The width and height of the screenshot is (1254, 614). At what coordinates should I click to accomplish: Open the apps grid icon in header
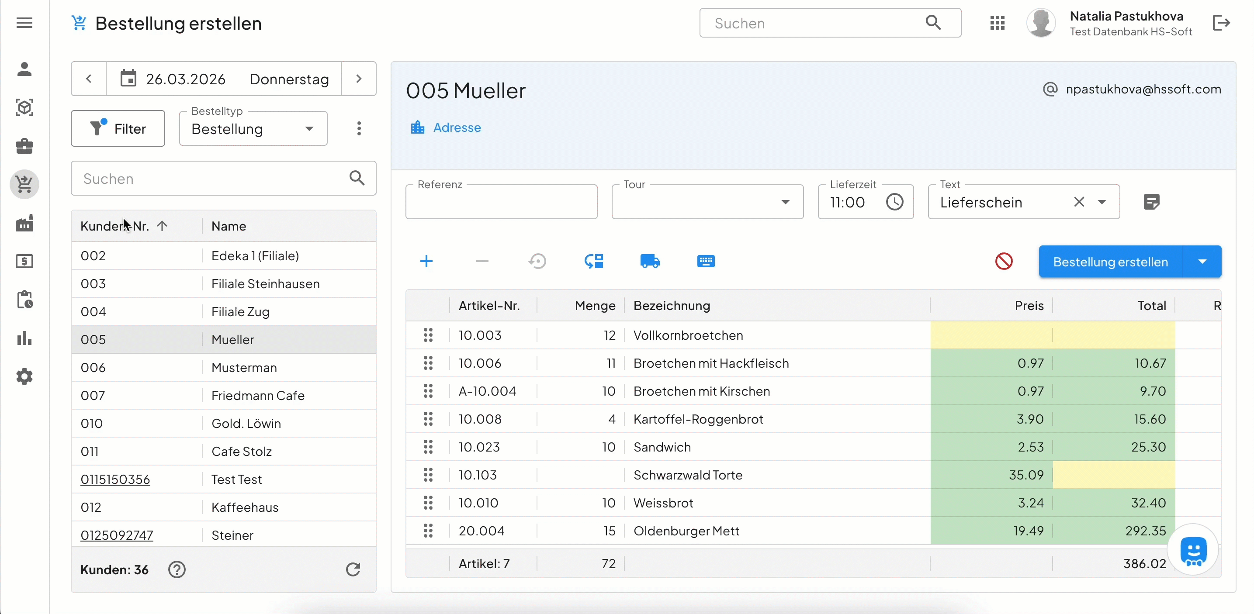(997, 23)
